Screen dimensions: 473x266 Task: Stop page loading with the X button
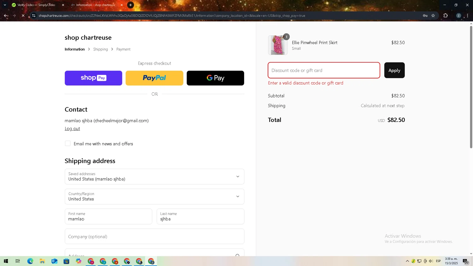click(x=23, y=15)
